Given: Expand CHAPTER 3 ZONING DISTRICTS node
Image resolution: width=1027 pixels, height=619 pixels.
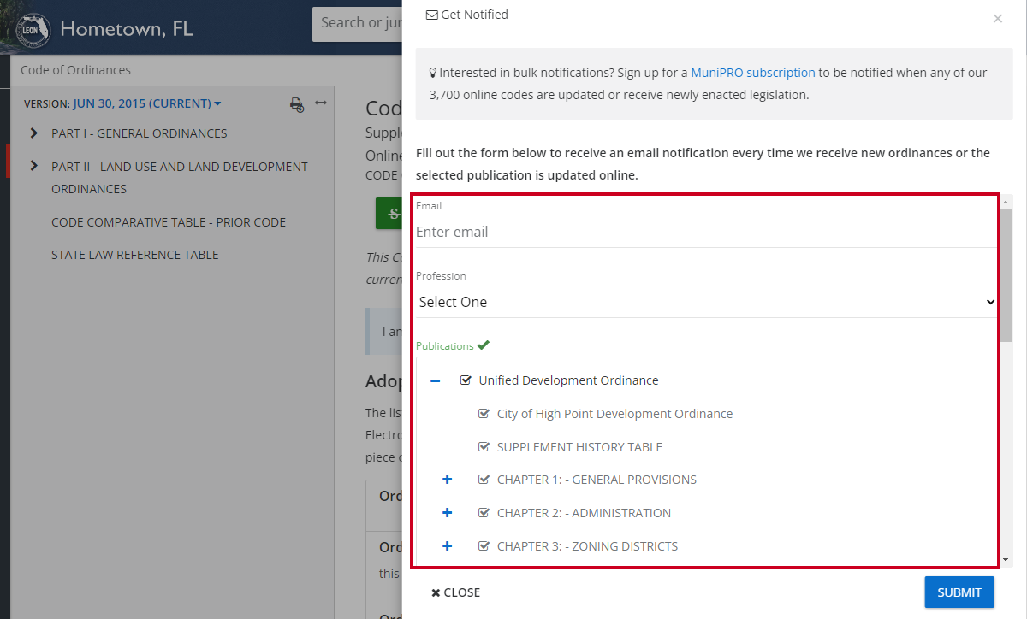Looking at the screenshot, I should pyautogui.click(x=447, y=546).
